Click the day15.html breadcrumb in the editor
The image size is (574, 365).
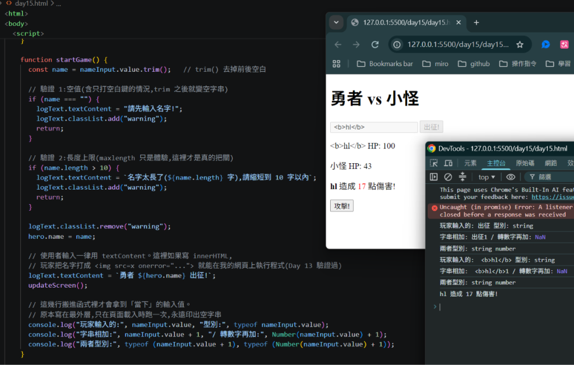tap(32, 4)
